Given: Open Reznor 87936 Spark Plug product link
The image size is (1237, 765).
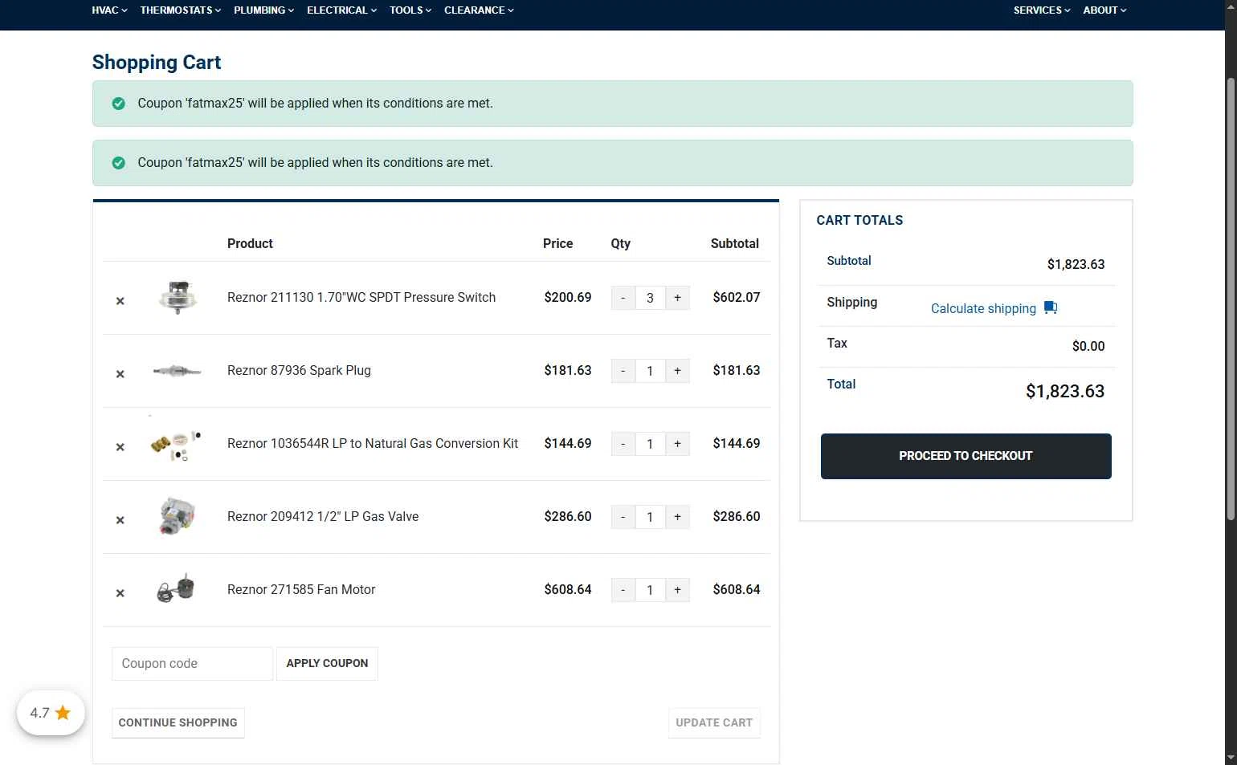Looking at the screenshot, I should click(299, 371).
